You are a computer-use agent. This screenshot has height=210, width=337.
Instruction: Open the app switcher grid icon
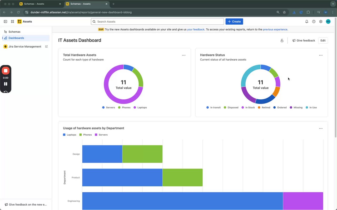12,22
